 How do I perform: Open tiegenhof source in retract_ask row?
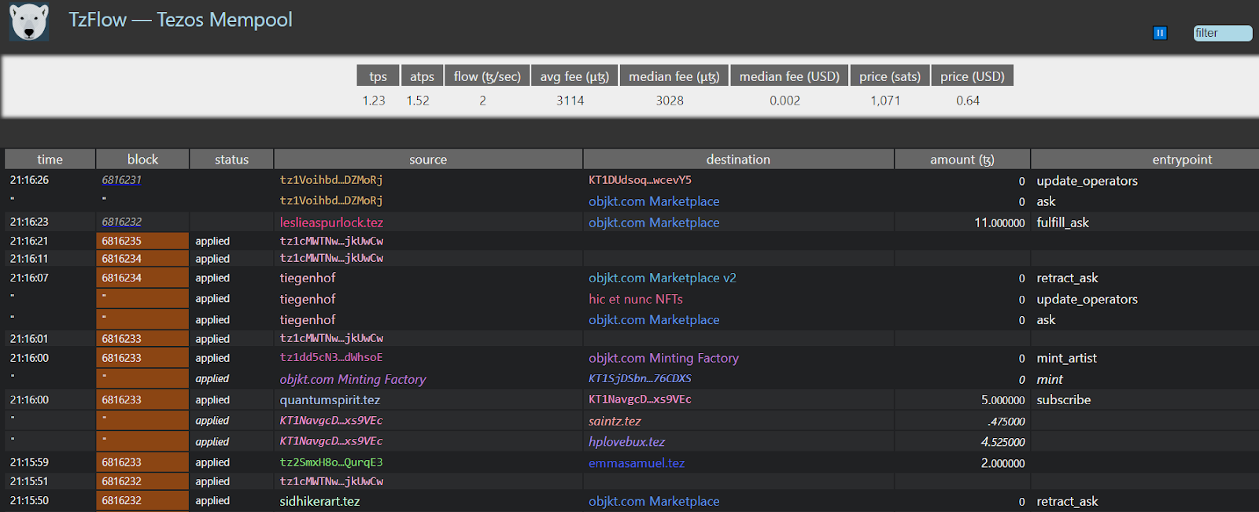(x=308, y=278)
